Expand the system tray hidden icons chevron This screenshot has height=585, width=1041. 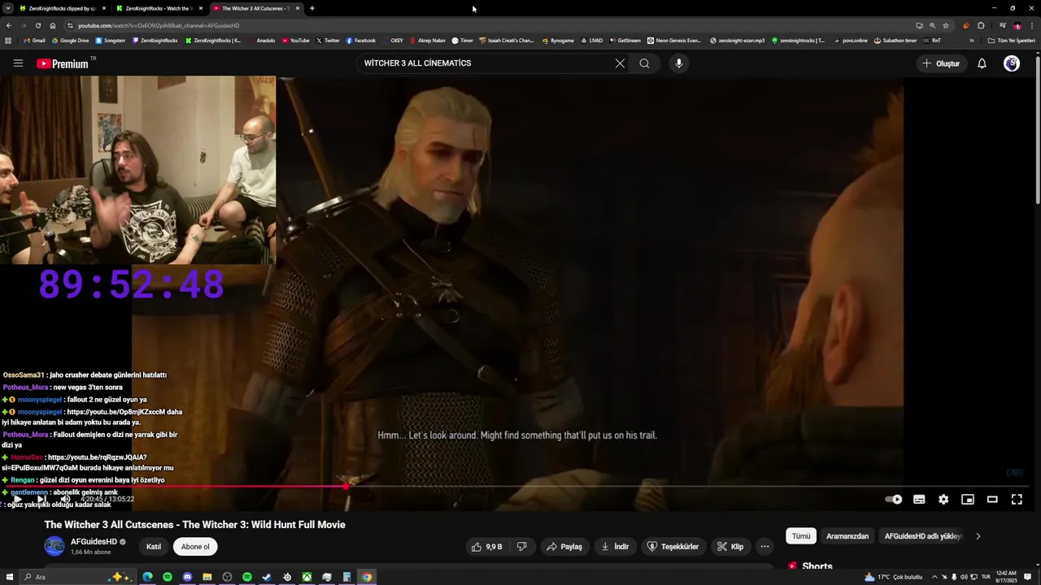pyautogui.click(x=934, y=577)
